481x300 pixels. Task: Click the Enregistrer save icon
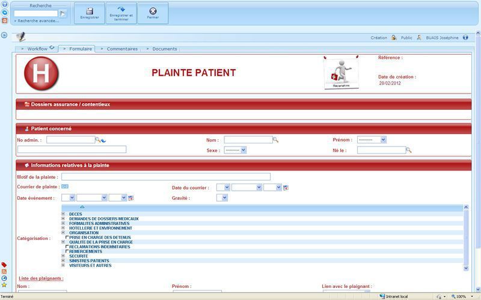90,11
